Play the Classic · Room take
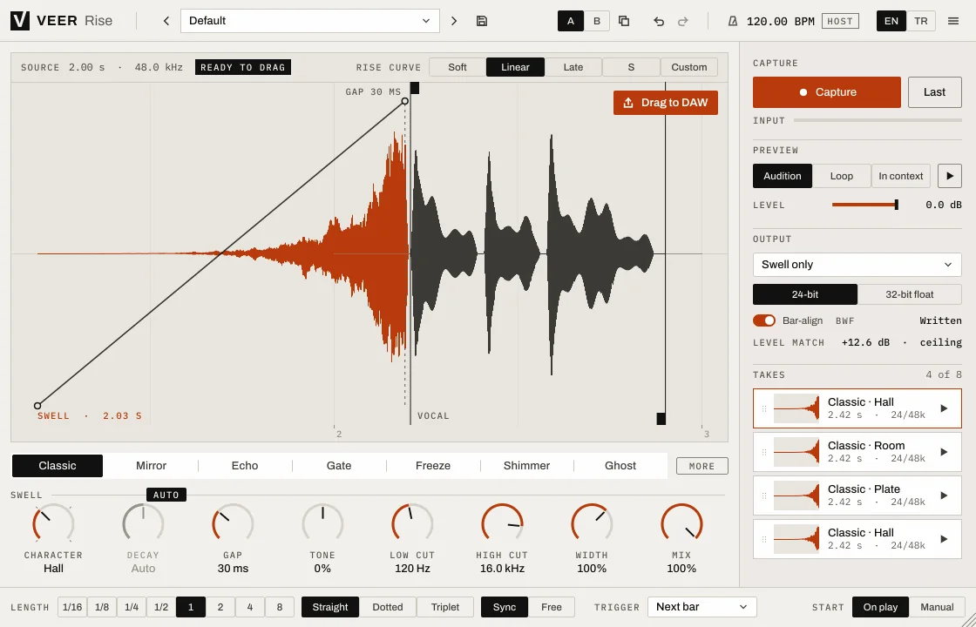The height and width of the screenshot is (627, 976). pos(944,452)
